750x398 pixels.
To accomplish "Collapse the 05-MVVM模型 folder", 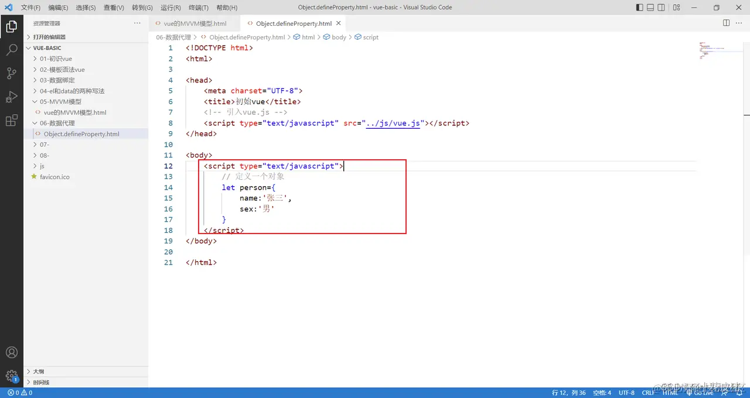I will (x=86, y=102).
